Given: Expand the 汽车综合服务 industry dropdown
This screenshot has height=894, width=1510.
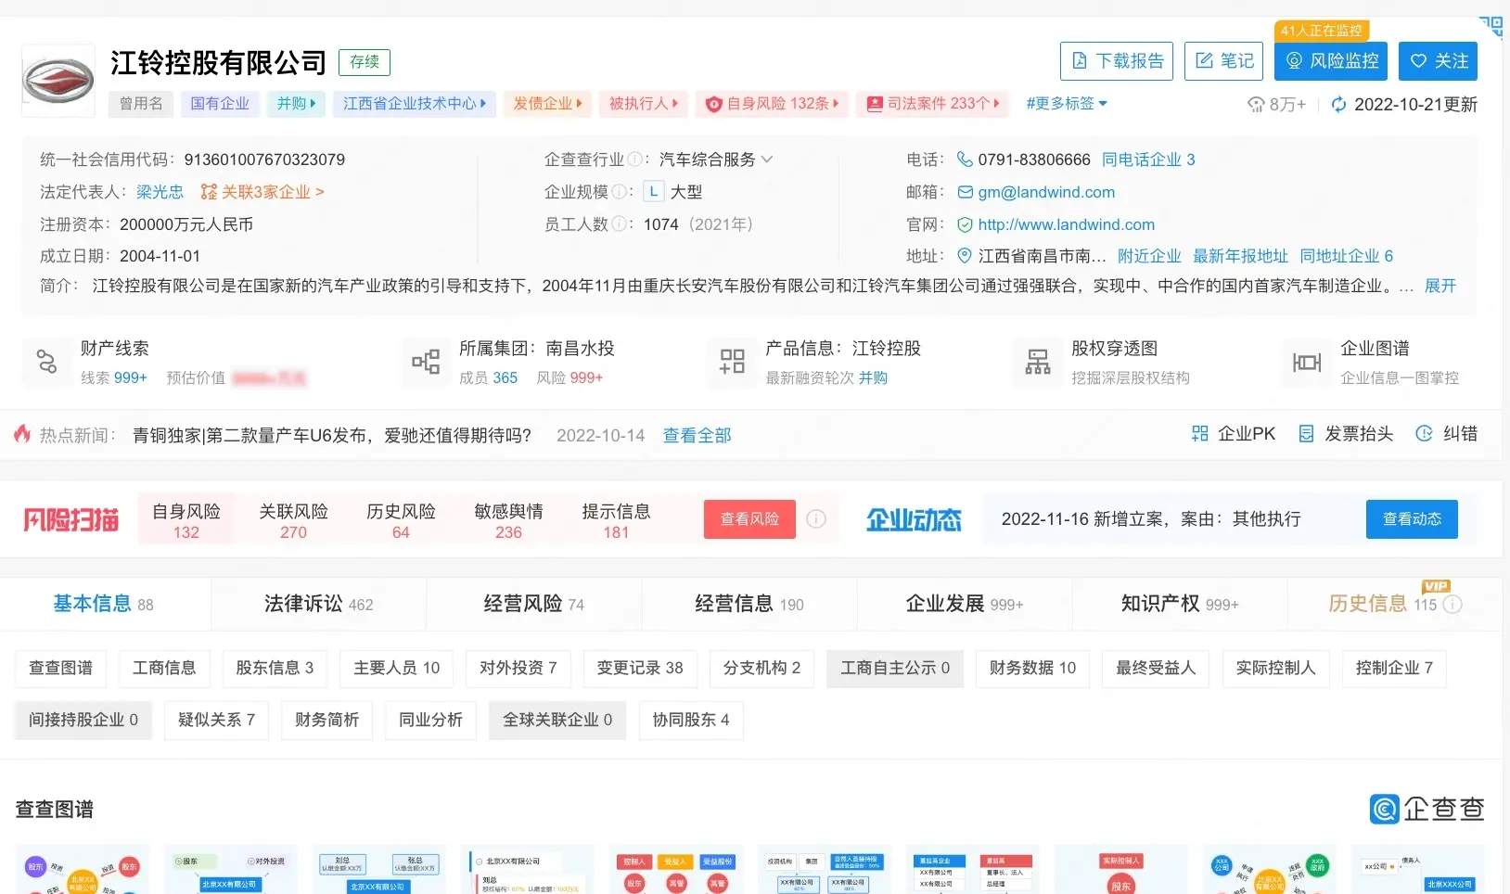Looking at the screenshot, I should [x=767, y=160].
